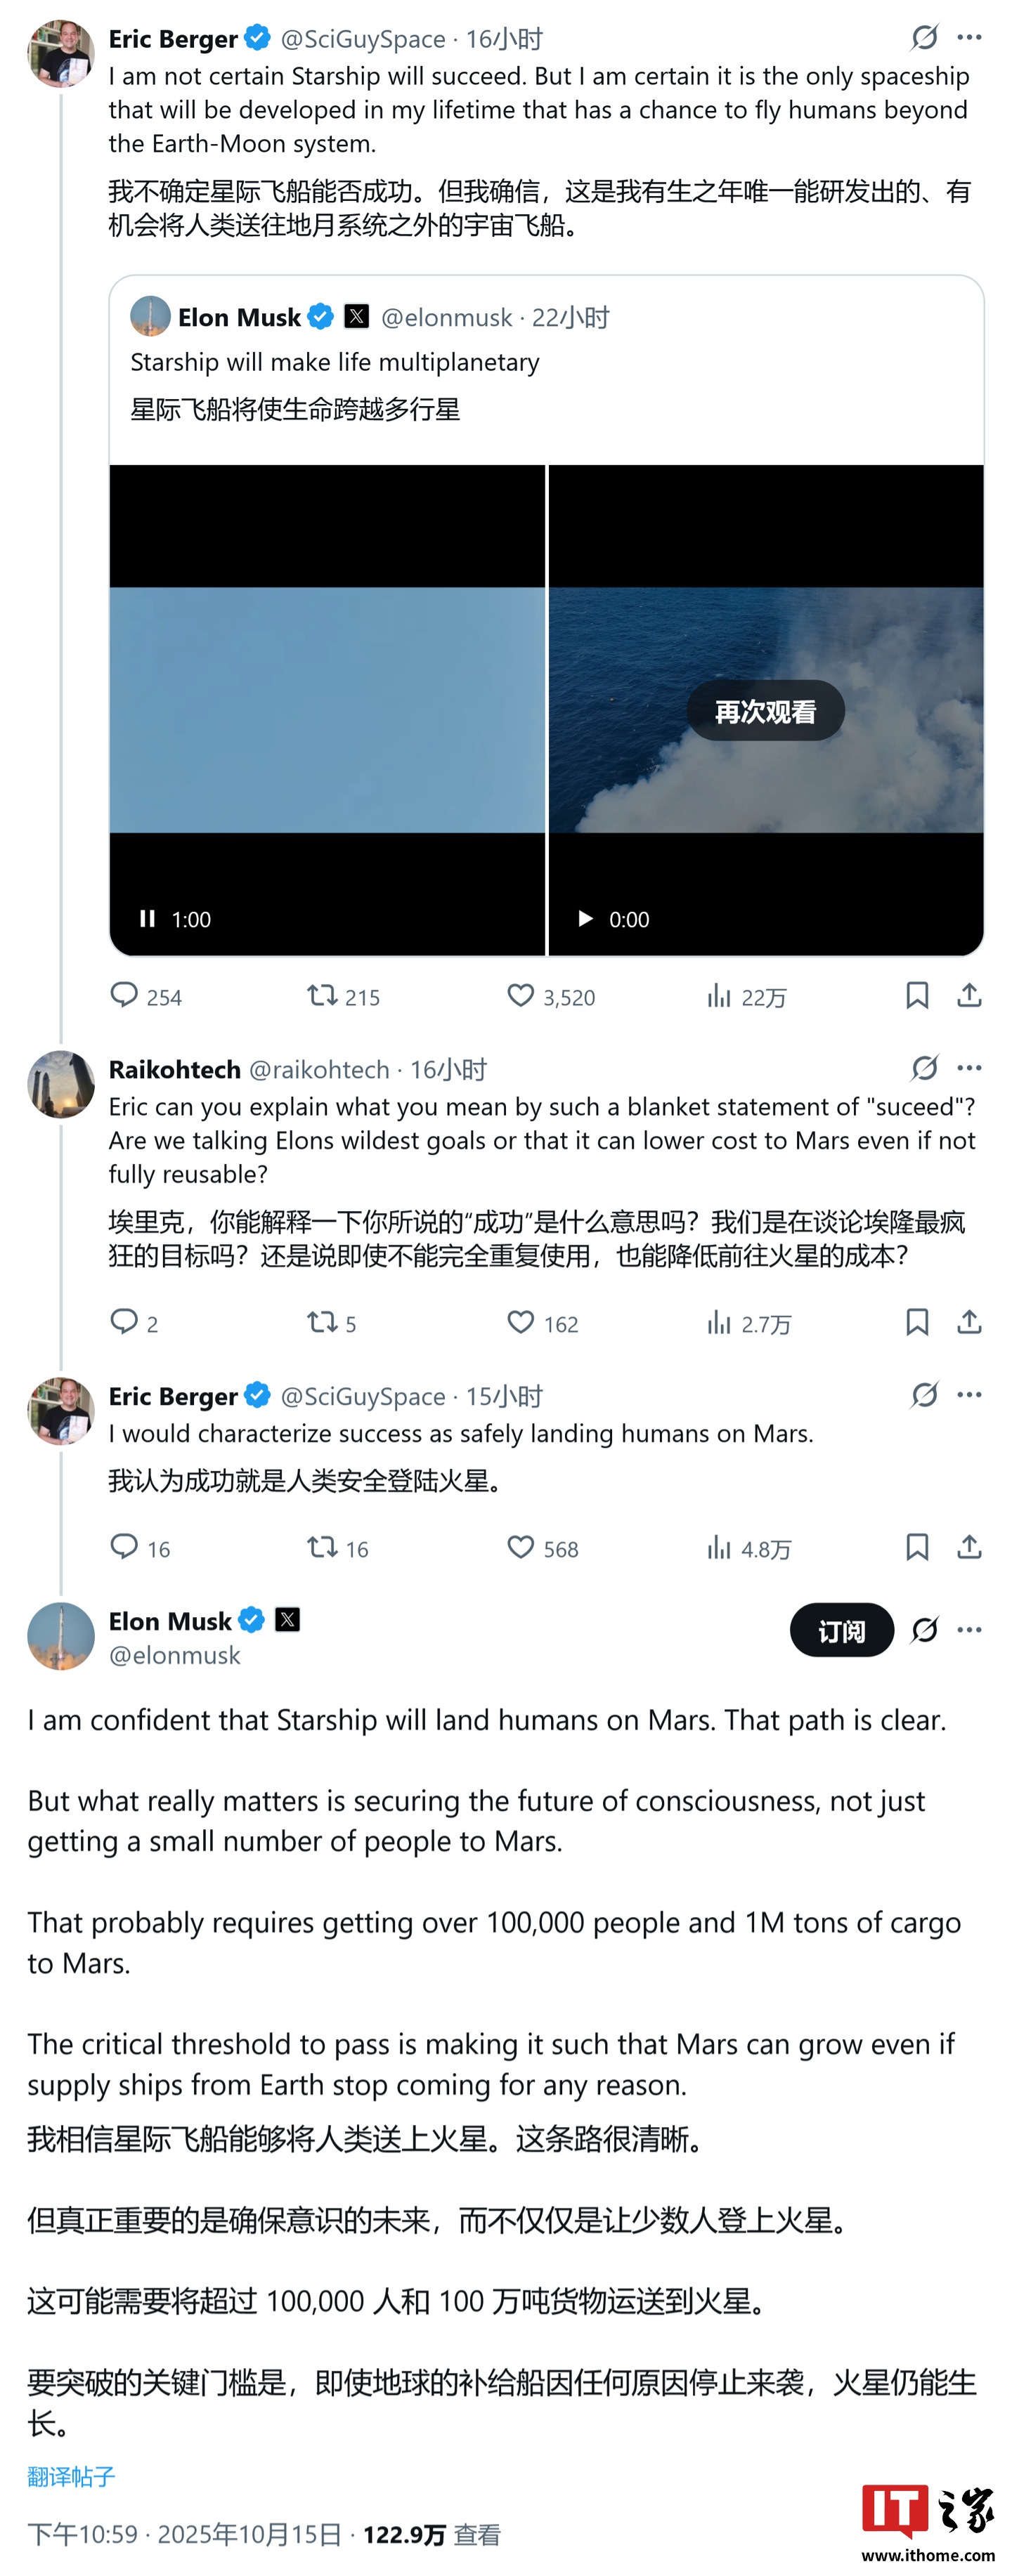Repost Eric Berger's Starship post with 215 reposts
The width and height of the screenshot is (1012, 2576).
coord(322,995)
